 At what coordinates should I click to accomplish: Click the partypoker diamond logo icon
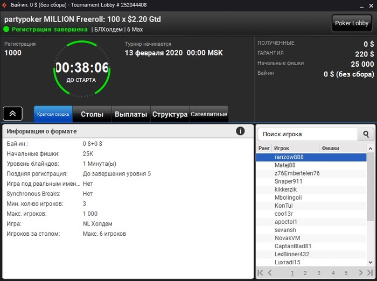pyautogui.click(x=4, y=5)
